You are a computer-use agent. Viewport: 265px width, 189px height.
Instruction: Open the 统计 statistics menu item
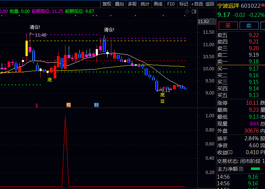(145, 4)
